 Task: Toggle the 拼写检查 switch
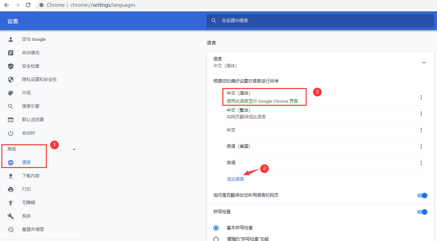pos(422,212)
